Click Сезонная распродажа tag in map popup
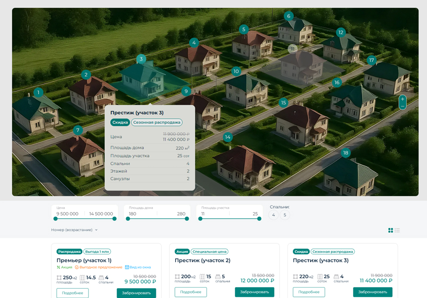 (157, 122)
